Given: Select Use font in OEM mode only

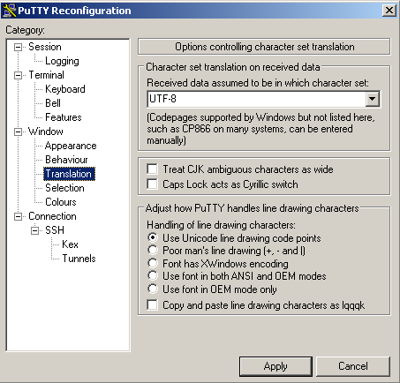Looking at the screenshot, I should (153, 289).
